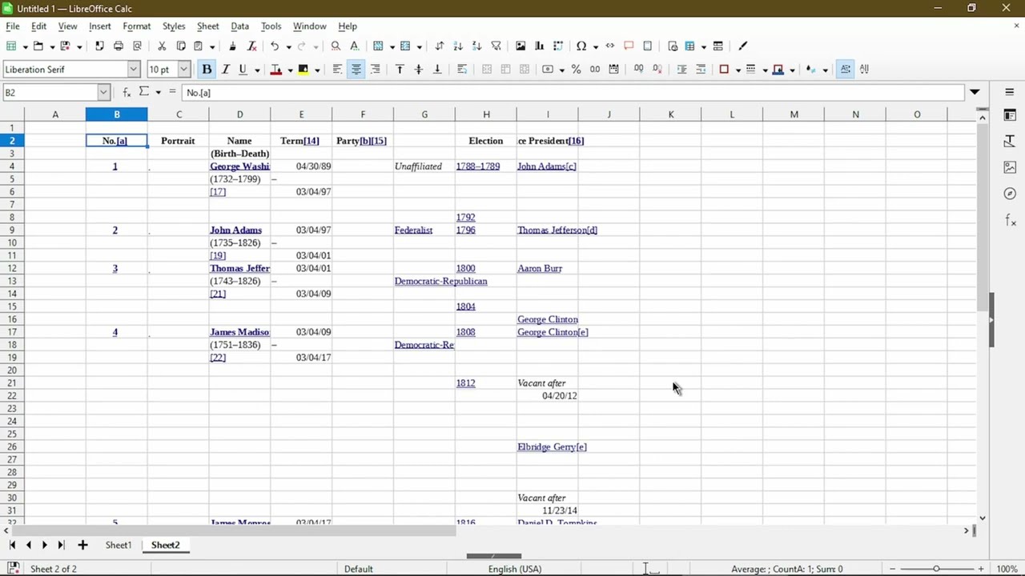This screenshot has width=1025, height=576.
Task: Insert Hyperlink icon
Action: (609, 46)
